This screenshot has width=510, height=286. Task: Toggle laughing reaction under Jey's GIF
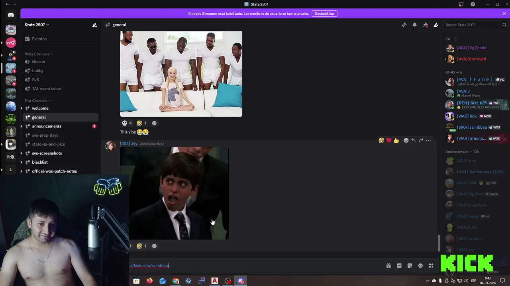pos(141,246)
